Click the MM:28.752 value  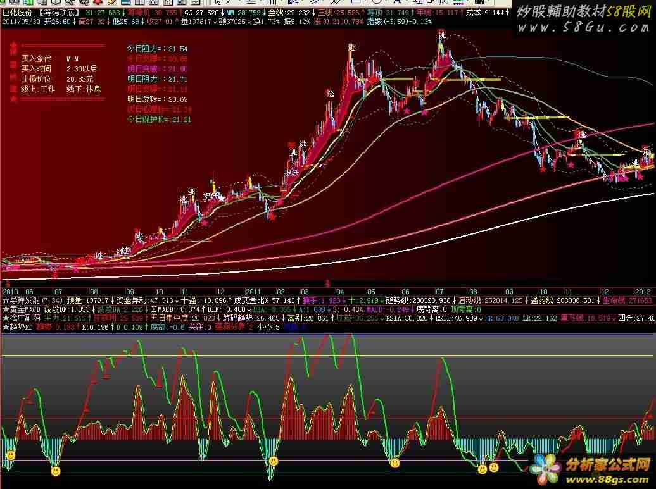[245, 13]
